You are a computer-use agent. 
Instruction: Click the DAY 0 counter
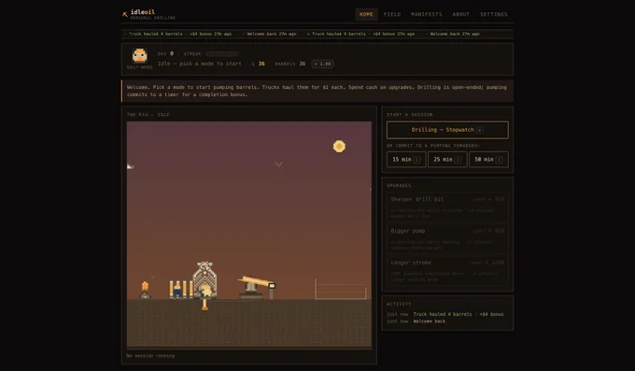[165, 53]
